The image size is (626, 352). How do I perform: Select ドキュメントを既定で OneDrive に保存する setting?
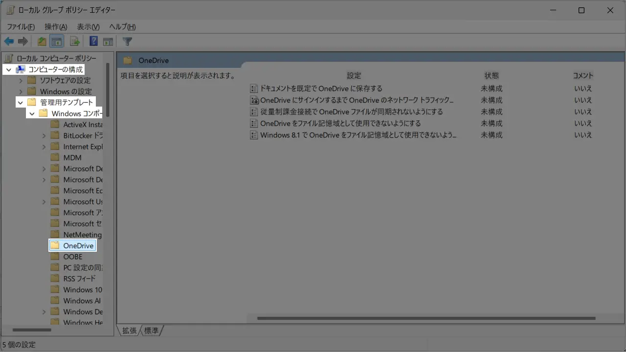point(321,88)
